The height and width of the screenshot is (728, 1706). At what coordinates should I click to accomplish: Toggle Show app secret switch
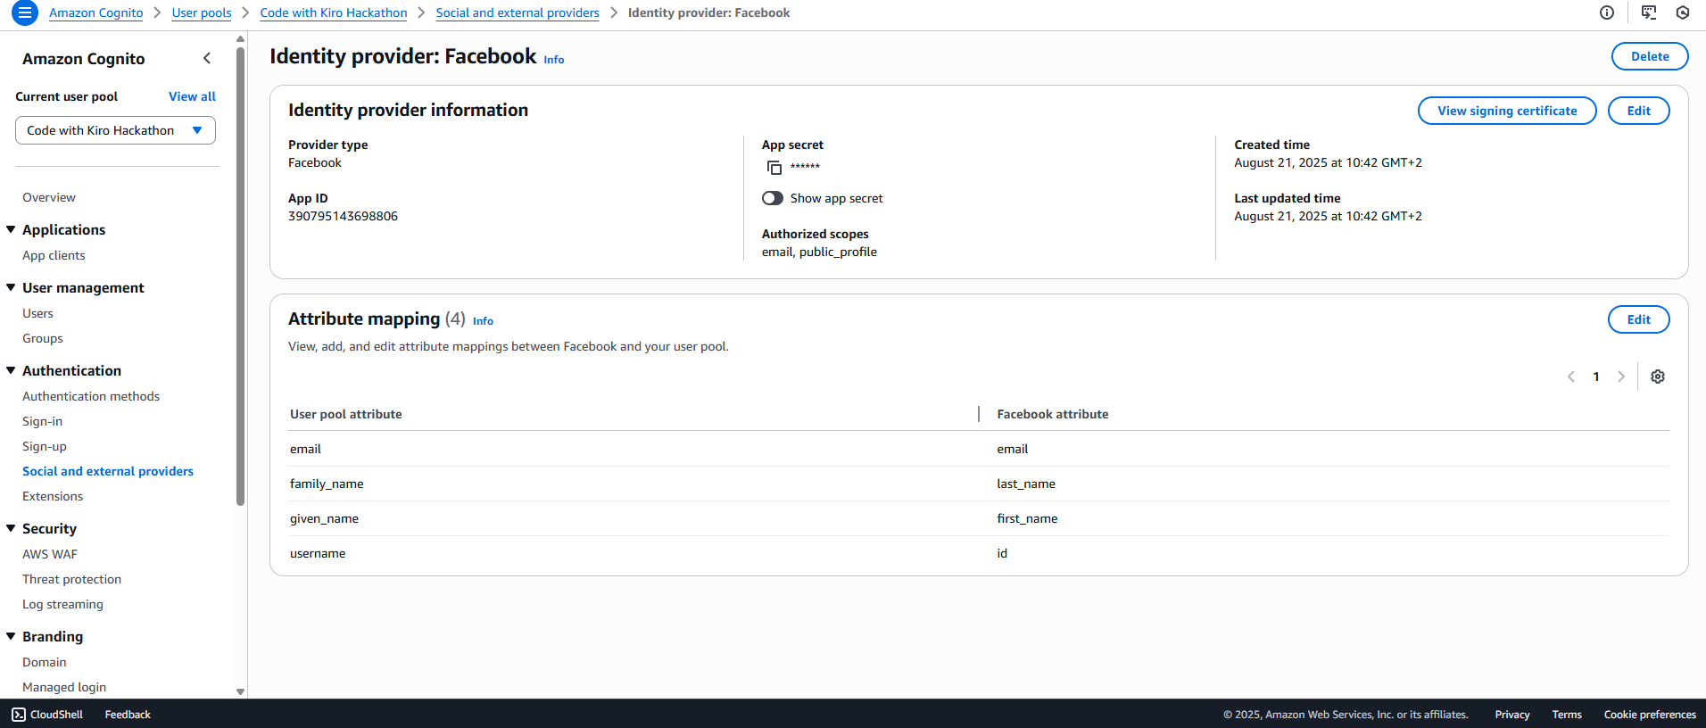773,198
